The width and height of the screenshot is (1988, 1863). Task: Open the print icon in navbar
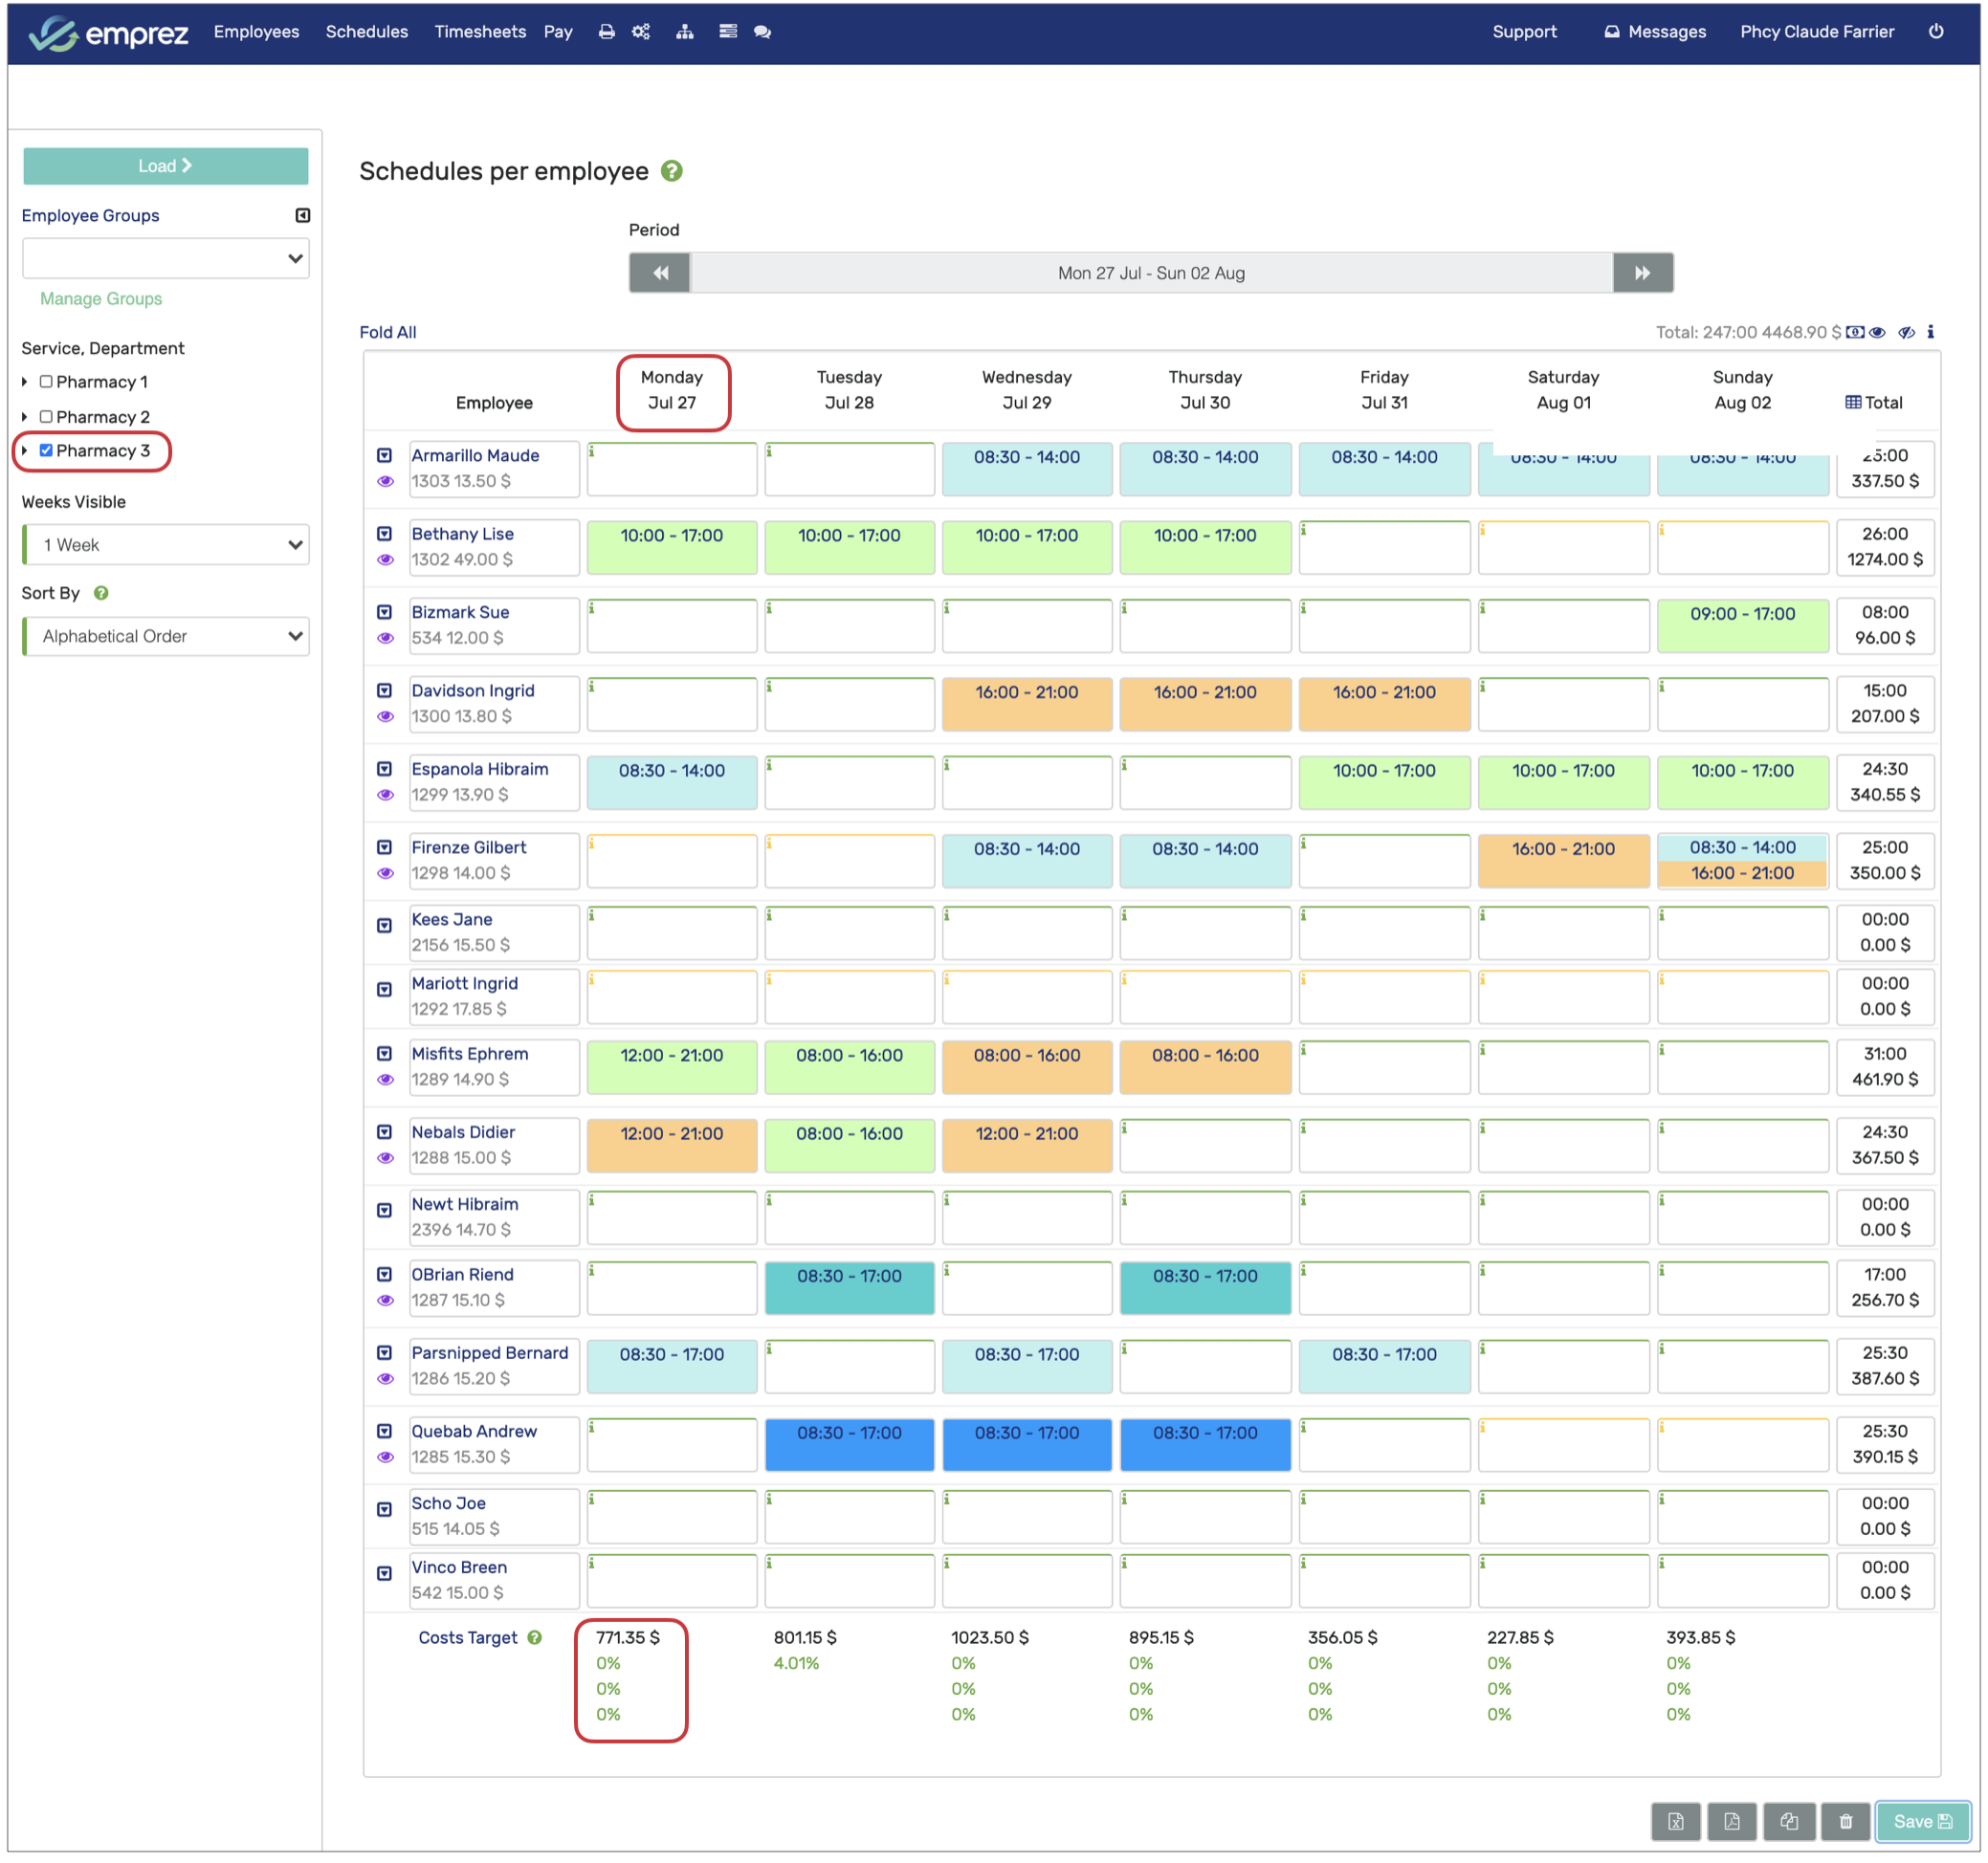point(606,32)
